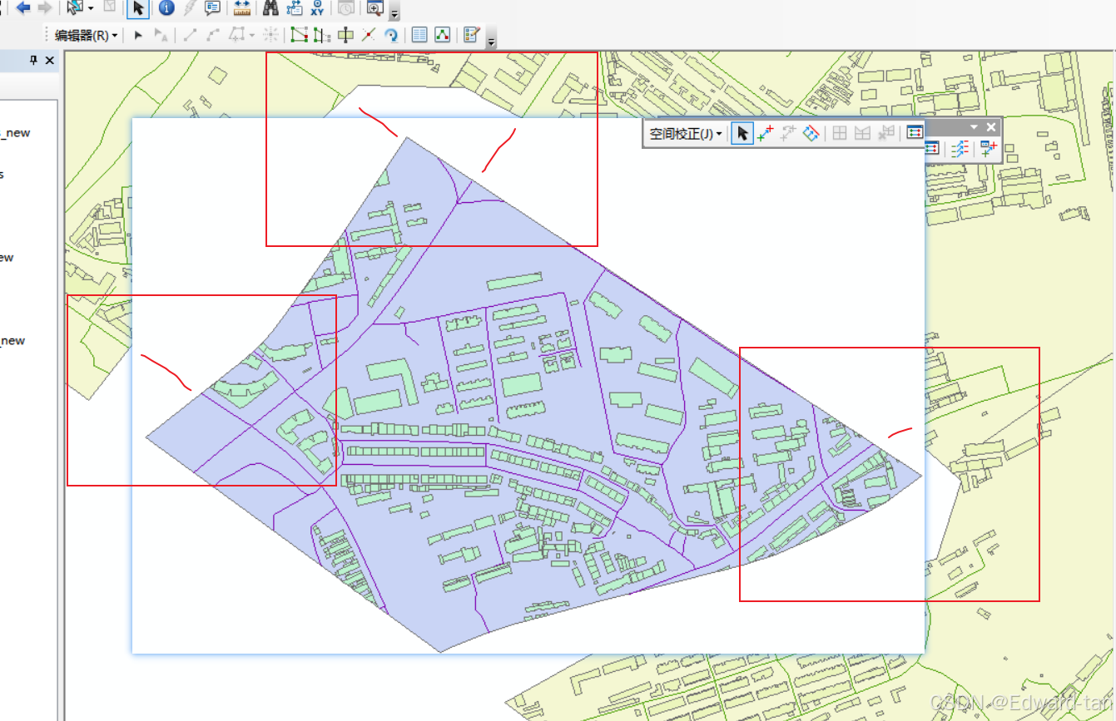
Task: Click the New Limited Adjustment Area tool
Action: pyautogui.click(x=862, y=133)
